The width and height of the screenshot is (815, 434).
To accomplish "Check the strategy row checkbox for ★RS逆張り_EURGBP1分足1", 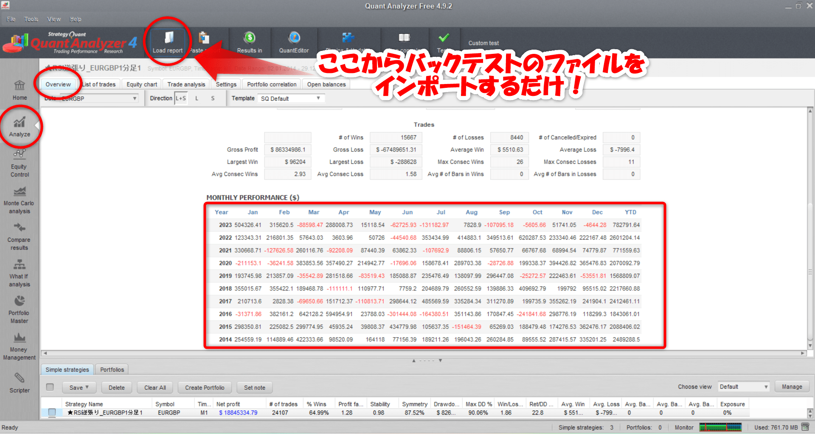I will [52, 412].
